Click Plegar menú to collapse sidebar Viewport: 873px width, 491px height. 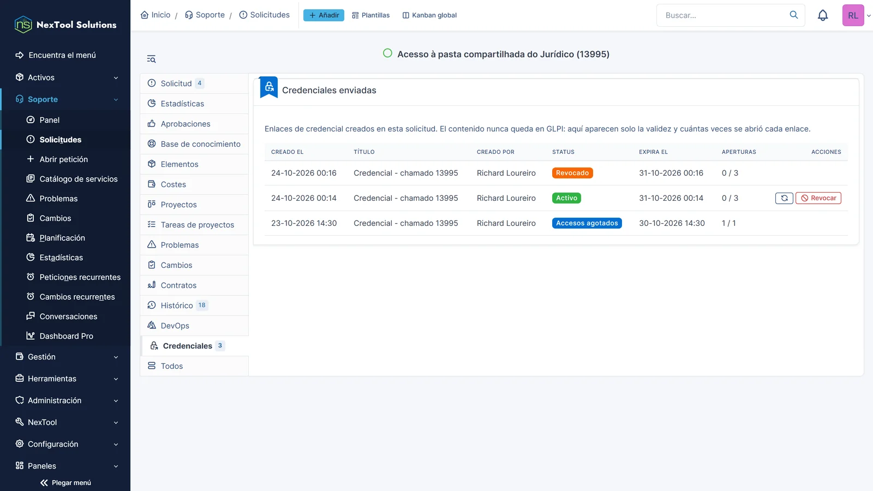[65, 483]
